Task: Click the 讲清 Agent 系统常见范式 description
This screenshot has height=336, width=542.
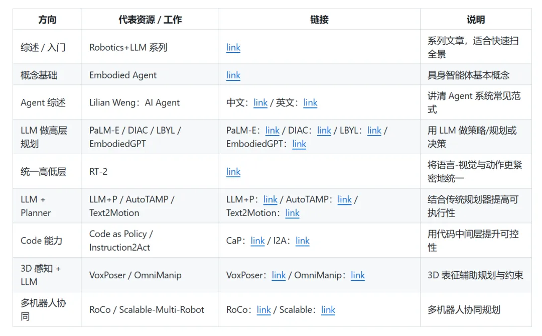Action: click(x=476, y=102)
